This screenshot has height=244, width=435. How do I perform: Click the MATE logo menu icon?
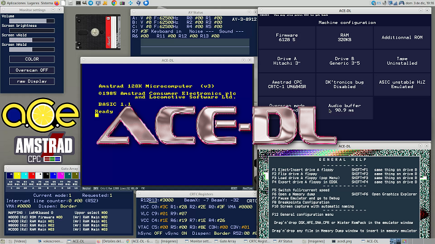[x=3, y=3]
